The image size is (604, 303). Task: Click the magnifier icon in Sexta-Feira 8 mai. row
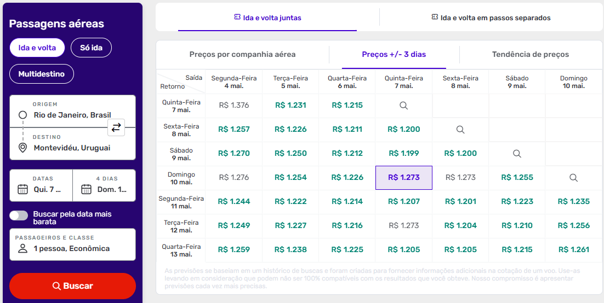460,130
